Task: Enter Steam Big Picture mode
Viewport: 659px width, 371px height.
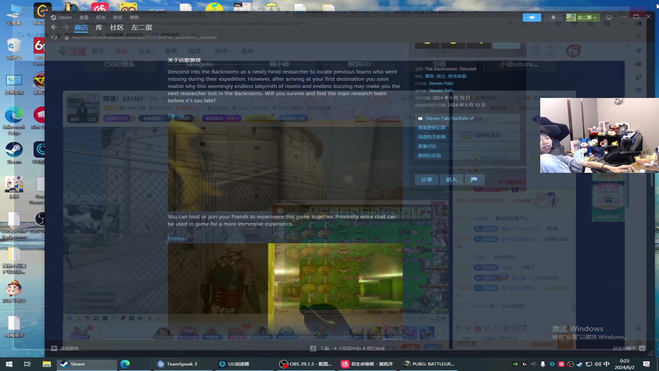Action: [x=609, y=17]
